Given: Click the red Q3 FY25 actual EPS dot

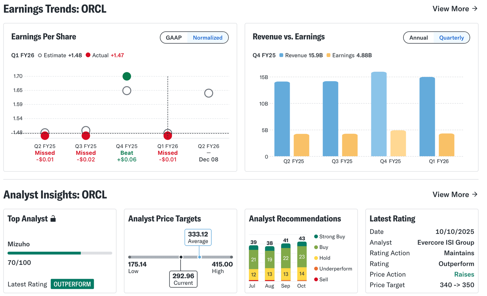Looking at the screenshot, I should (86, 136).
